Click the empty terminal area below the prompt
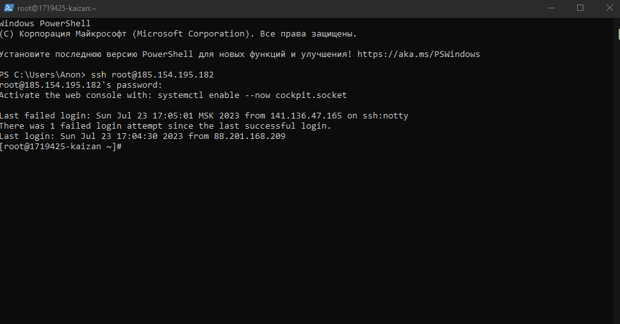 [x=309, y=237]
